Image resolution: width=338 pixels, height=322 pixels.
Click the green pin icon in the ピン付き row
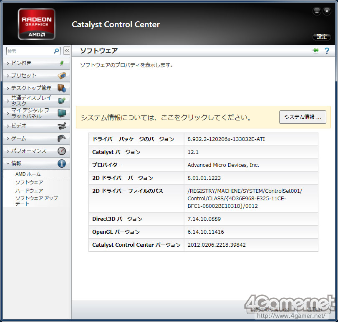[x=62, y=63]
